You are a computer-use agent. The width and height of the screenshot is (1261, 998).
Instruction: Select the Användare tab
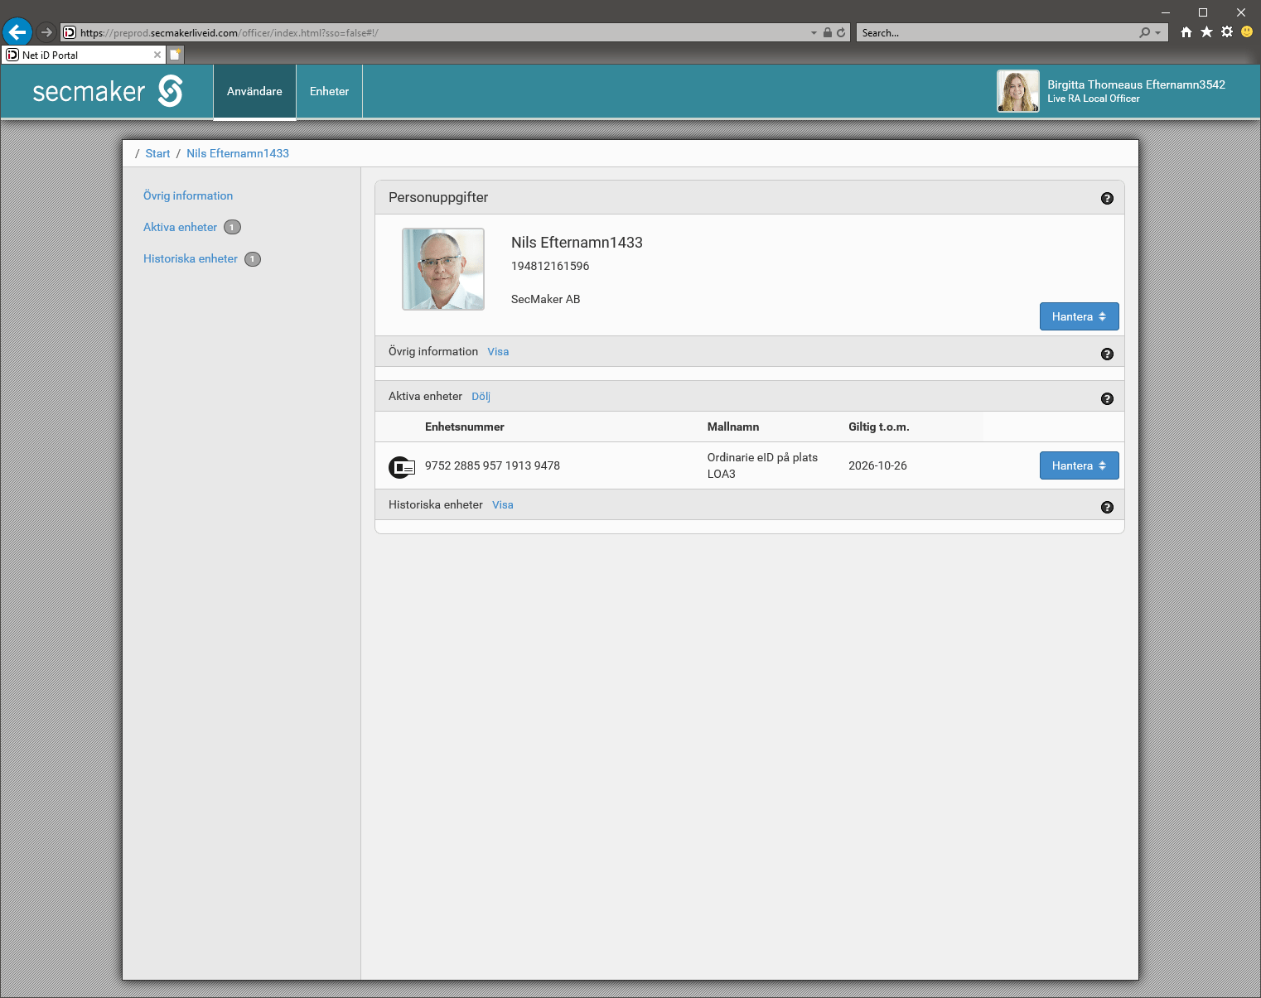254,91
